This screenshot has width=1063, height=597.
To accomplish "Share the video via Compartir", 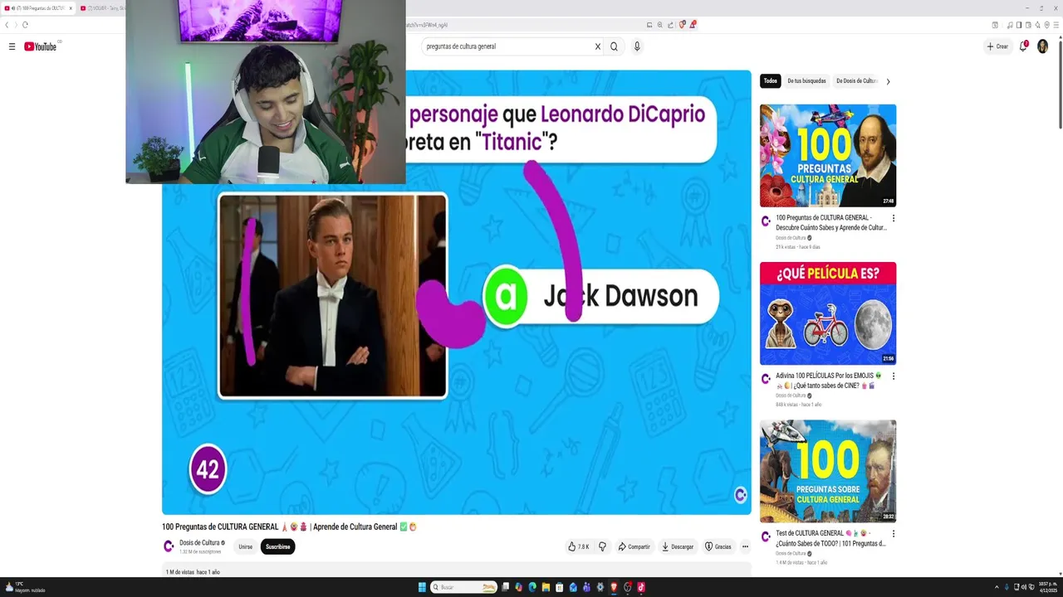I will [x=634, y=546].
